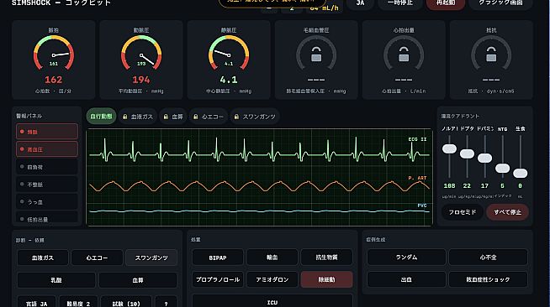Select the 高血圧 alarm row
The image size is (550, 307).
47,149
